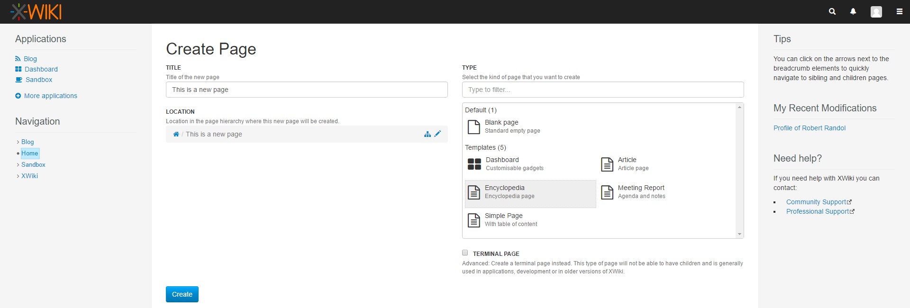Click the XWiki logo
The image size is (910, 308).
click(36, 12)
